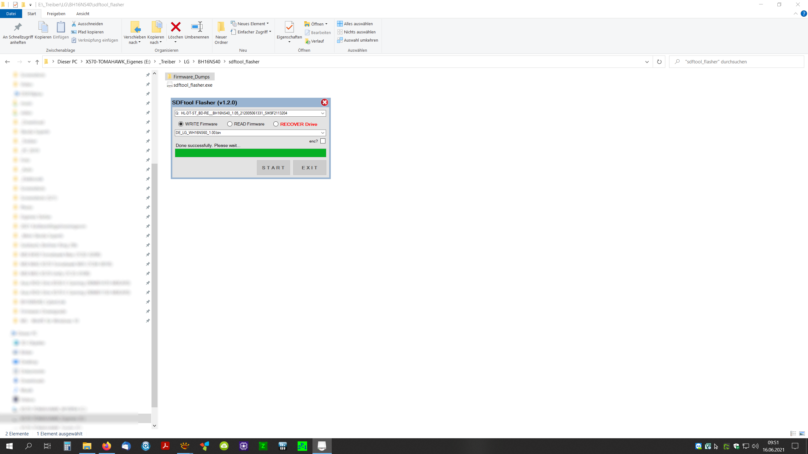808x454 pixels.
Task: Click Ausschneiden in the ribbon
Action: (87, 24)
